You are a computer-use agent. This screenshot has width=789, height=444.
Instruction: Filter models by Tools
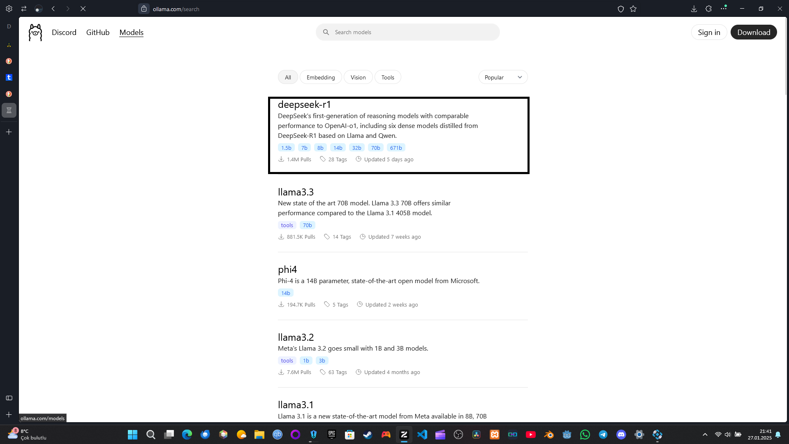tap(388, 77)
